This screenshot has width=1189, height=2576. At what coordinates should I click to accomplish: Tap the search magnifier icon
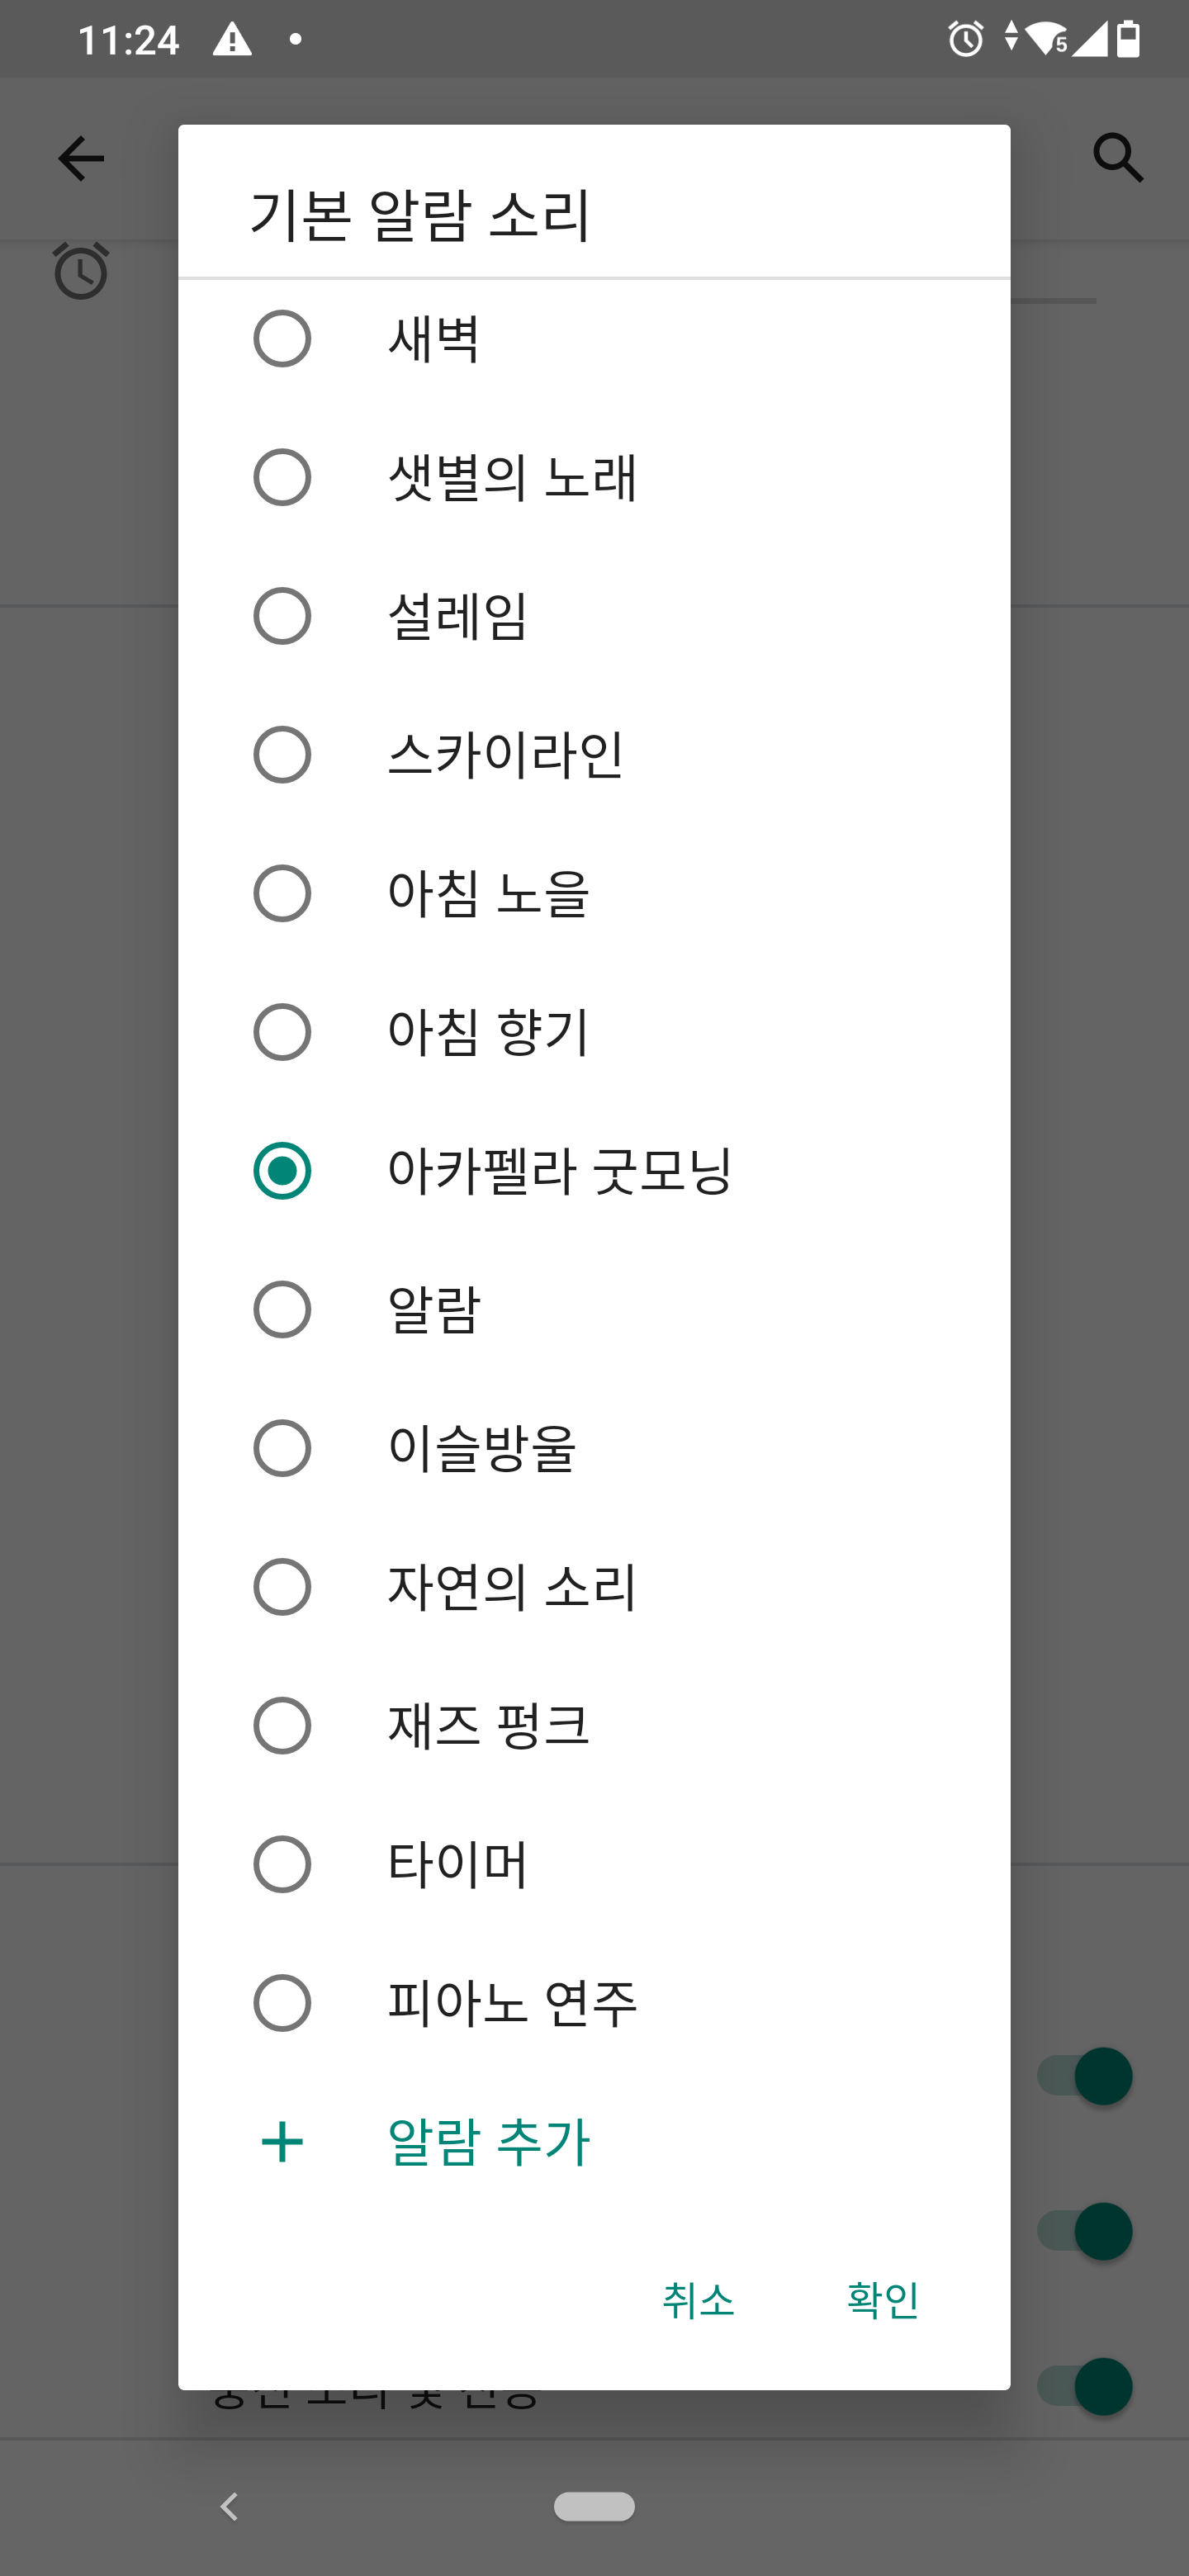[1117, 158]
